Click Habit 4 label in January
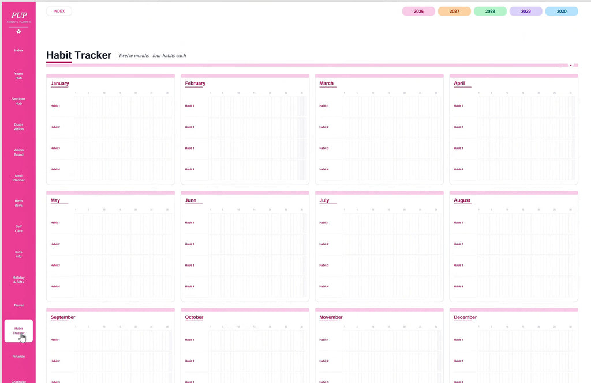 coord(55,169)
